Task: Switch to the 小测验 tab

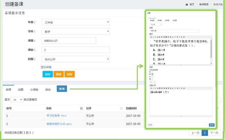Action: (34, 90)
